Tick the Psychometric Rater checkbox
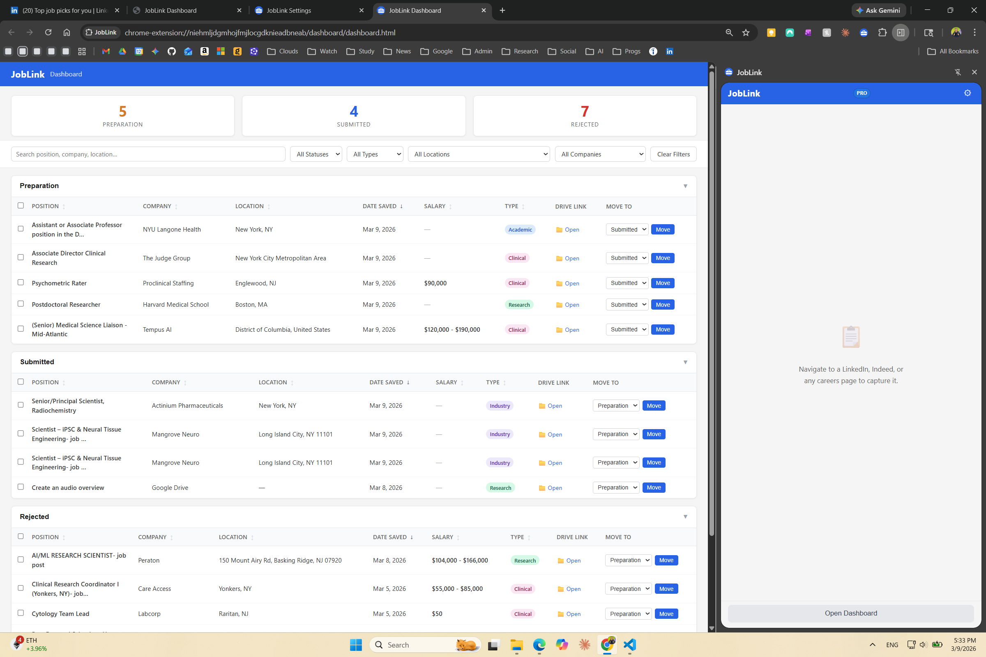This screenshot has width=986, height=657. click(x=21, y=283)
